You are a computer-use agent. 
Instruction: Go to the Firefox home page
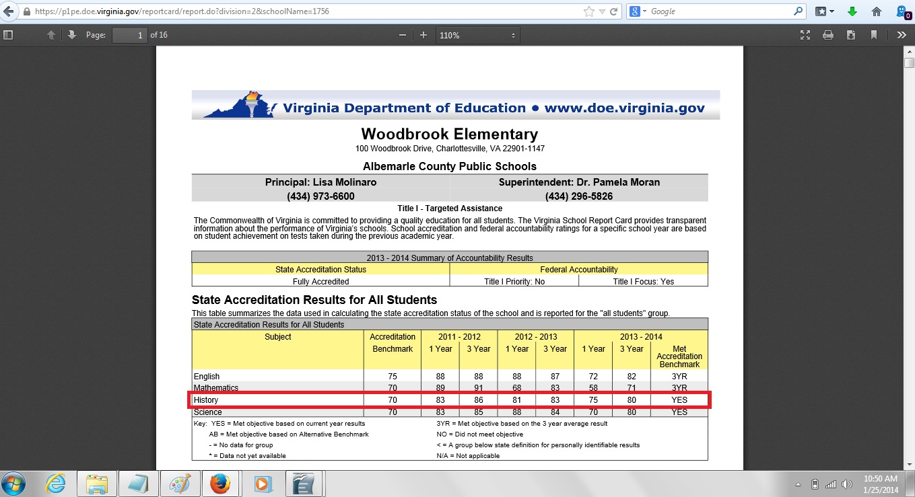pyautogui.click(x=877, y=11)
